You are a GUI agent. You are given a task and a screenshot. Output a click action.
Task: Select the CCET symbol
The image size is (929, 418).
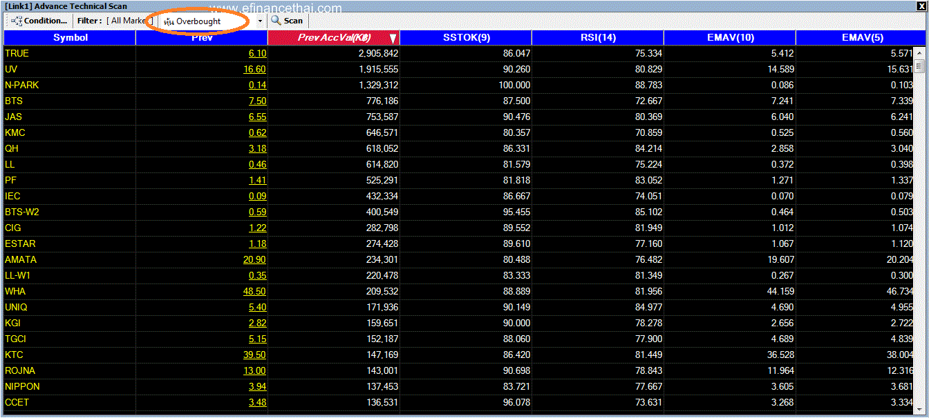(x=17, y=402)
